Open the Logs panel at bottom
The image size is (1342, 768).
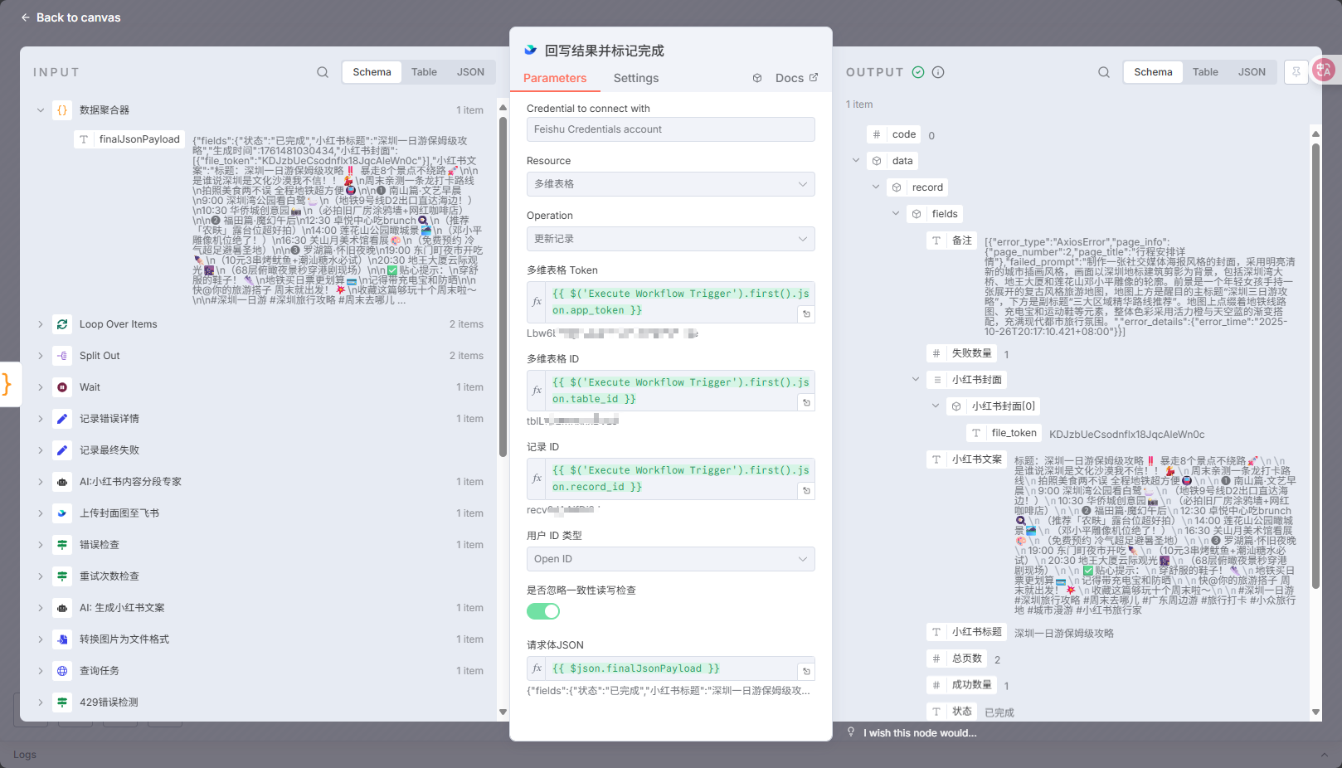pyautogui.click(x=25, y=755)
